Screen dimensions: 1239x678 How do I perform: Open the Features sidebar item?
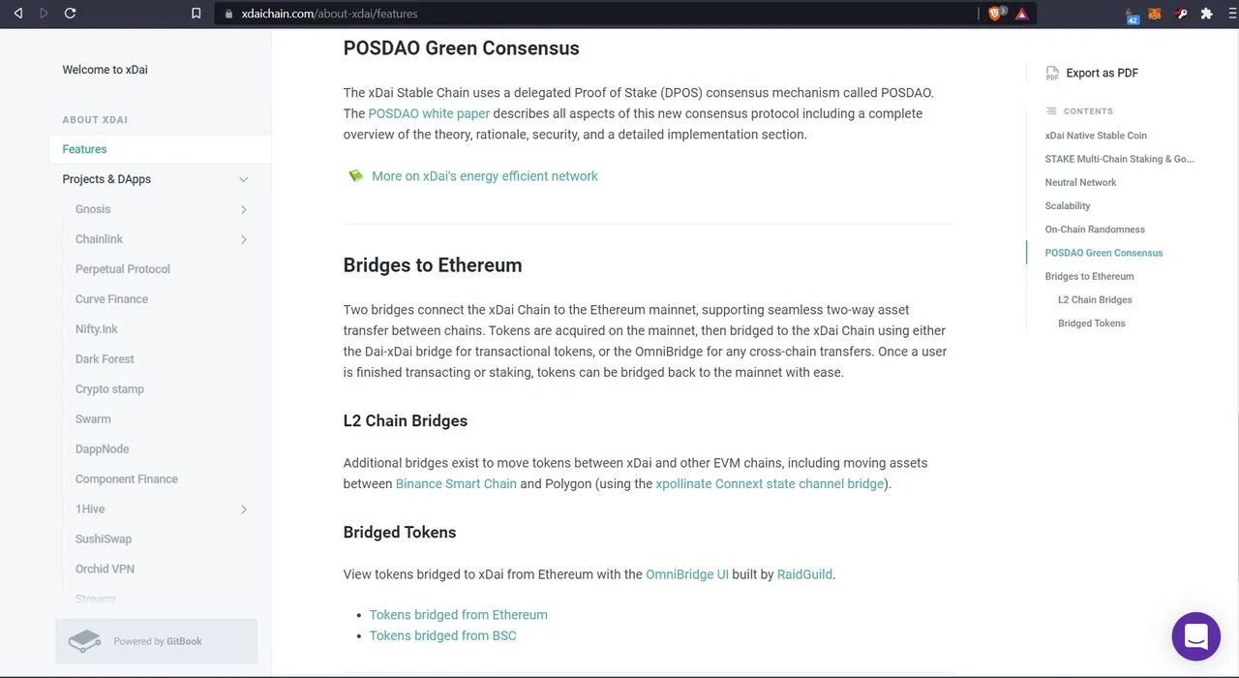85,149
